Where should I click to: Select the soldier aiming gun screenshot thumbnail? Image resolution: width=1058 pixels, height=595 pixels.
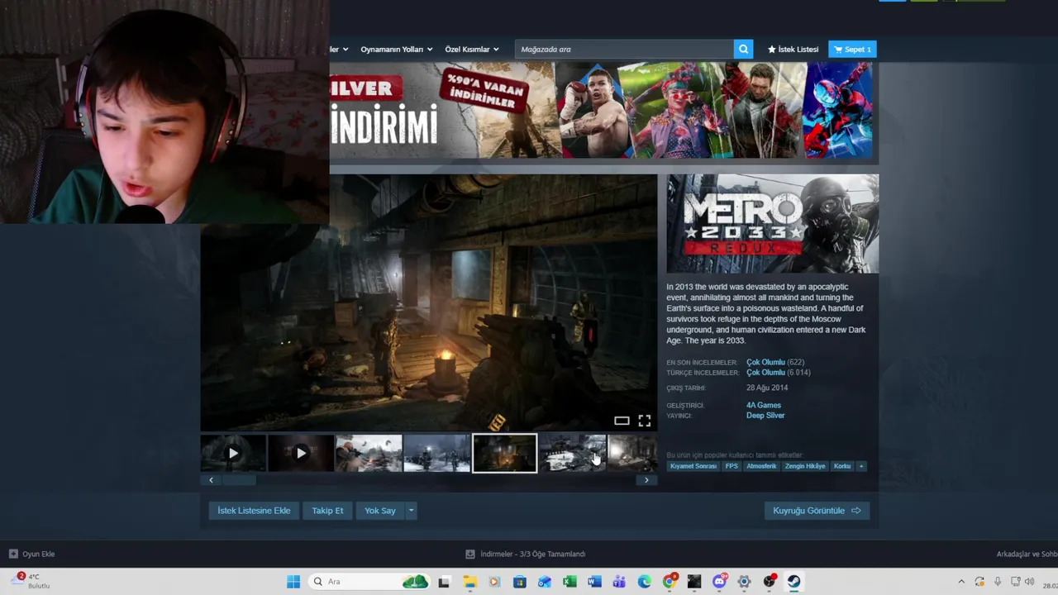click(369, 453)
